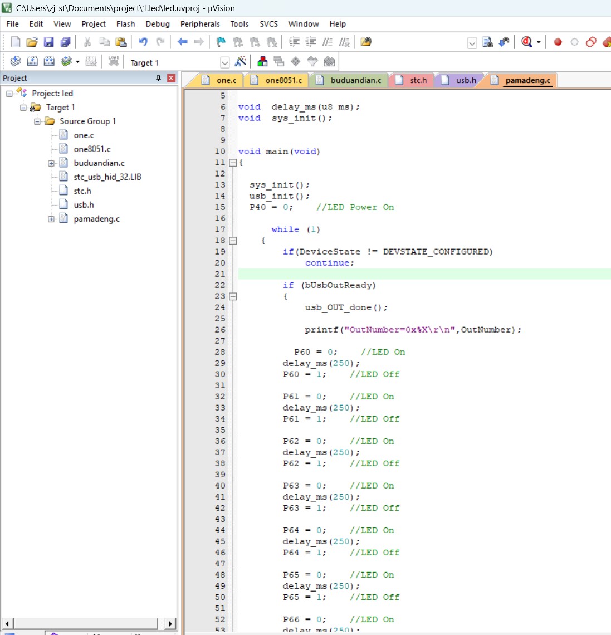The width and height of the screenshot is (611, 635).
Task: Collapse the while loop fold on line 18
Action: click(233, 241)
